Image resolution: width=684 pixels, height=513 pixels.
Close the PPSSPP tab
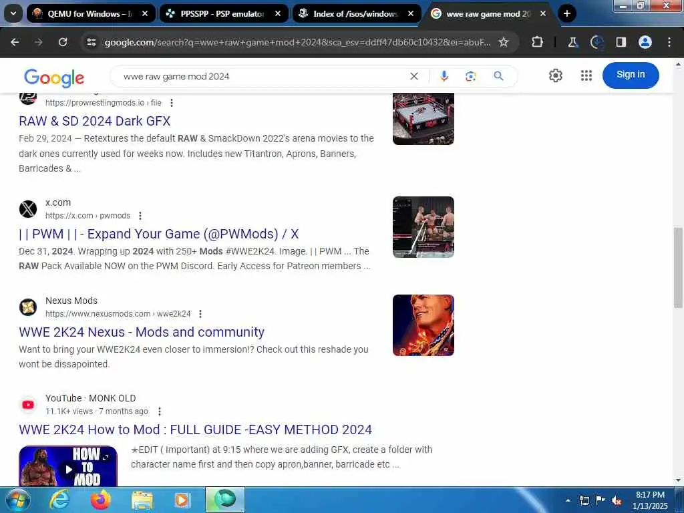point(278,13)
